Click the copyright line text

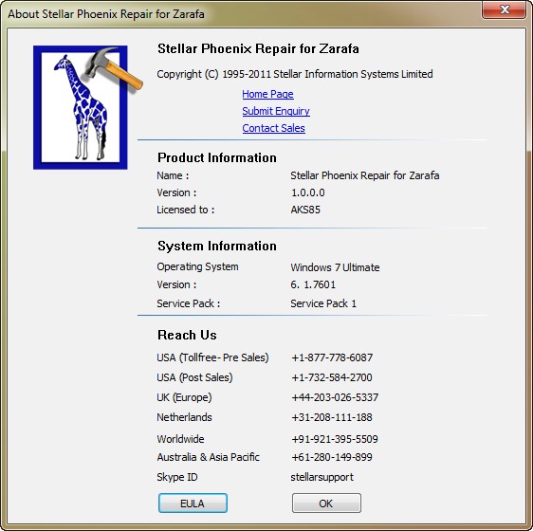point(295,74)
